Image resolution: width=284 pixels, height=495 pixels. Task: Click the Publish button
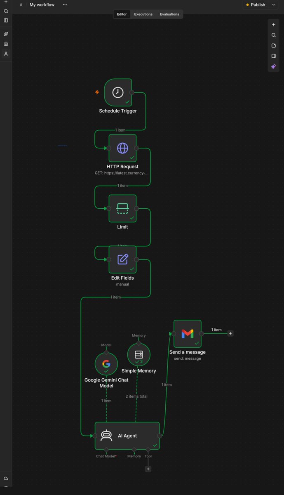point(256,5)
